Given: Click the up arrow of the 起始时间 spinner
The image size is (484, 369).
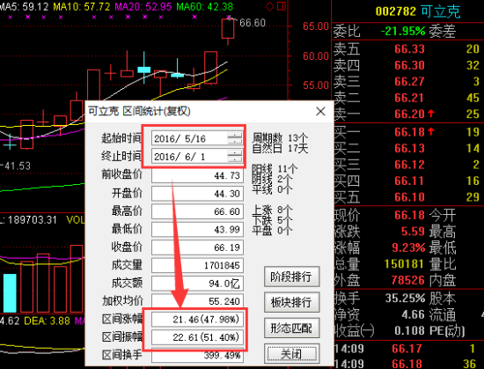Looking at the screenshot, I should click(x=235, y=136).
